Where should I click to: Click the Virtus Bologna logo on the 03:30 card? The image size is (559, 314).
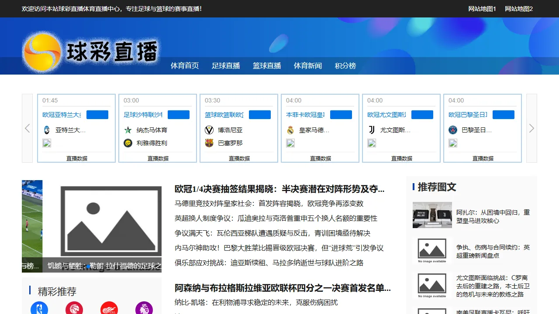click(x=209, y=130)
